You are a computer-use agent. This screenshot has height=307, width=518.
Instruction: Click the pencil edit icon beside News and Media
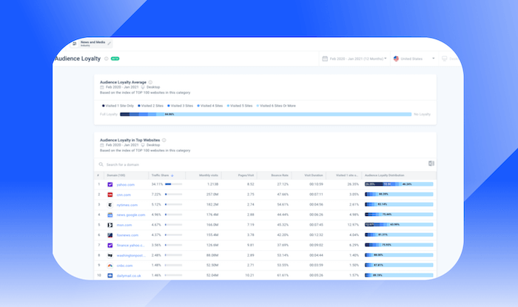coord(110,44)
